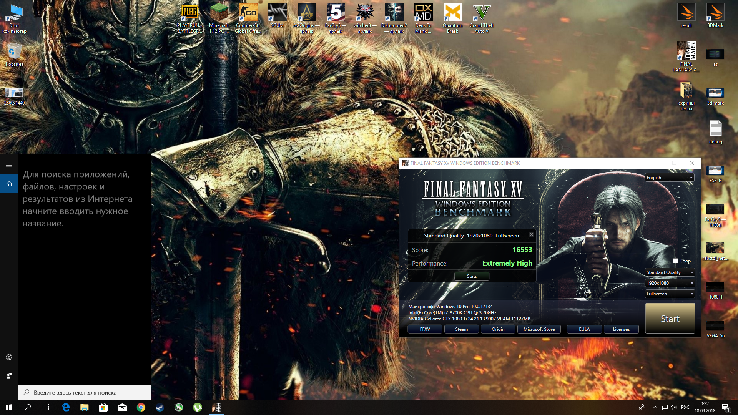Click the Stats button under the score
The height and width of the screenshot is (415, 738).
coord(472,276)
